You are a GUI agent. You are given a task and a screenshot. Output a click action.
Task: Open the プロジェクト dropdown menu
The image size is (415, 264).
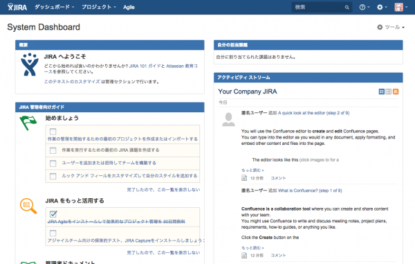(99, 7)
